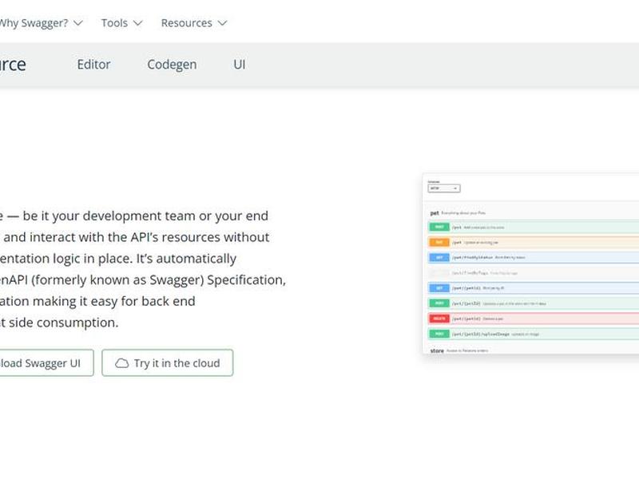Click the text "(formerly known as Swagger) Specification,"
Image resolution: width=639 pixels, height=479 pixels.
pos(158,280)
